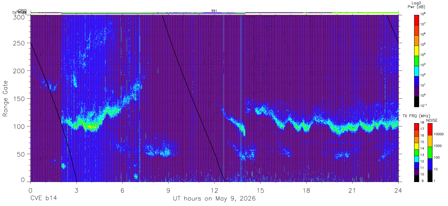Image resolution: width=448 pixels, height=206 pixels.
Task: Click the 10 label on NOISE scale
Action: pyautogui.click(x=436, y=169)
